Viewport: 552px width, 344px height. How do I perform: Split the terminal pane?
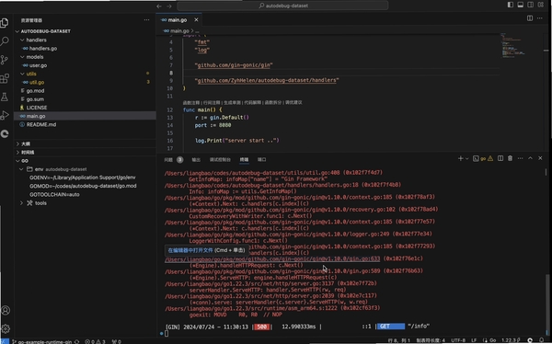(500, 158)
